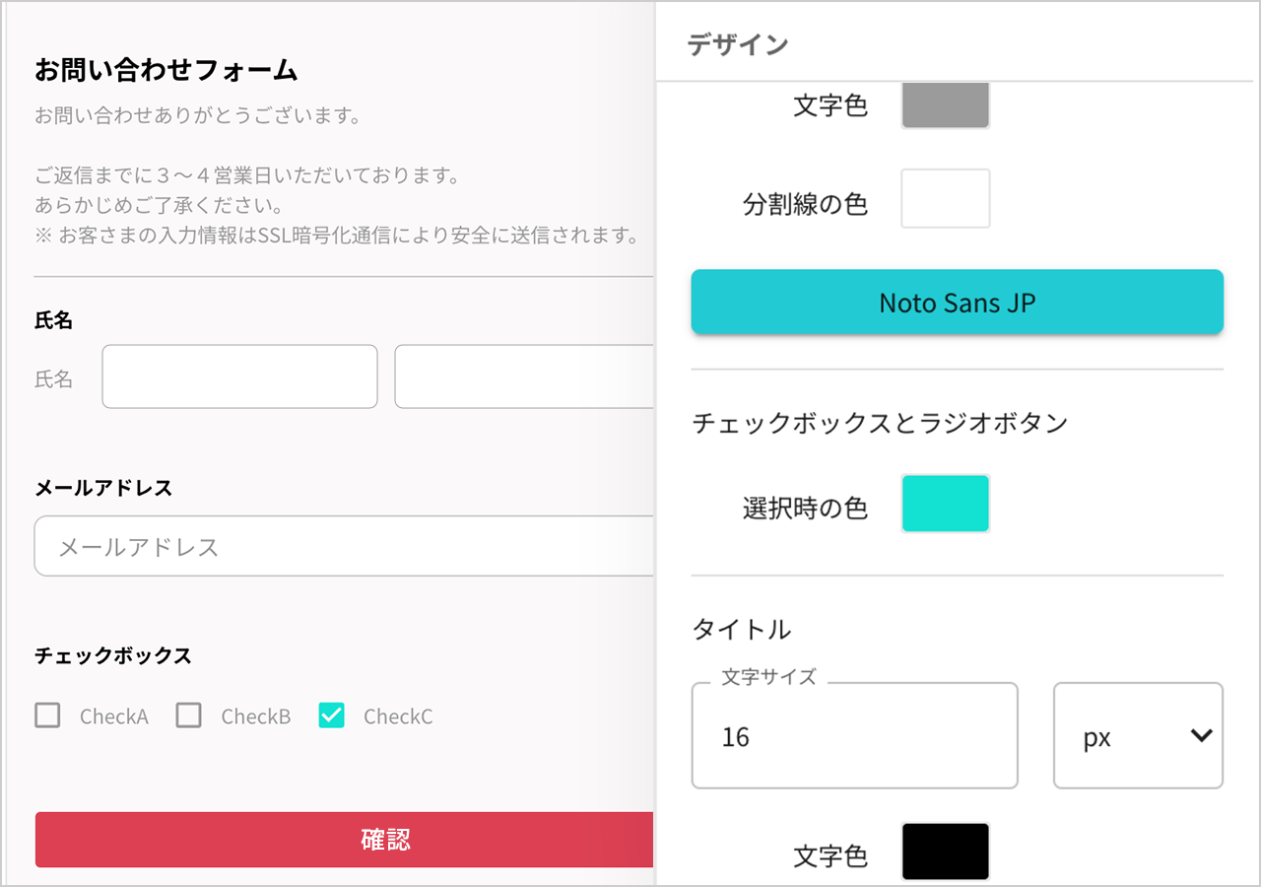Pick a new 分割線の色 divider color
The image size is (1261, 887).
click(945, 198)
